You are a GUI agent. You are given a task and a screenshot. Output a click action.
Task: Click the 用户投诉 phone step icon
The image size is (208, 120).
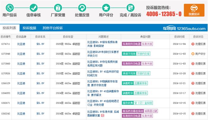10,8
